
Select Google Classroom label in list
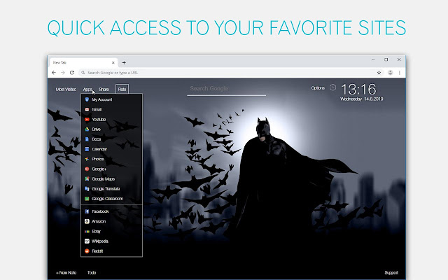[107, 199]
